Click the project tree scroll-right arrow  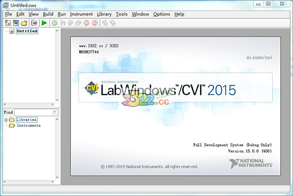(x=53, y=104)
